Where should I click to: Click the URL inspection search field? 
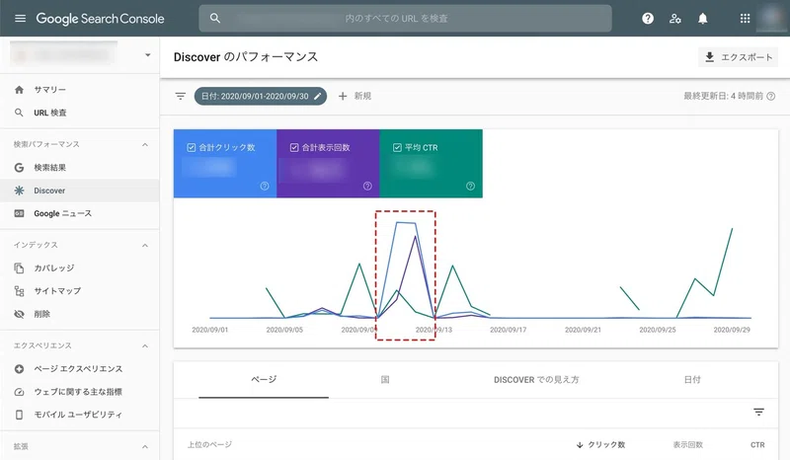tap(405, 18)
